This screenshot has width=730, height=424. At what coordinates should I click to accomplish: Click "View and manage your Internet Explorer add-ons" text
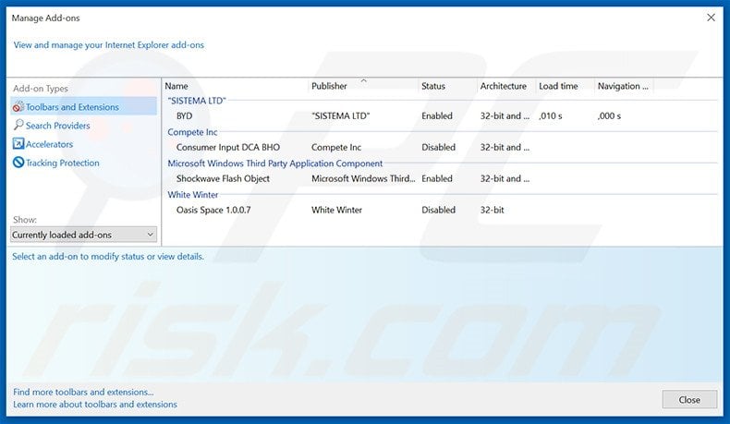[x=108, y=44]
